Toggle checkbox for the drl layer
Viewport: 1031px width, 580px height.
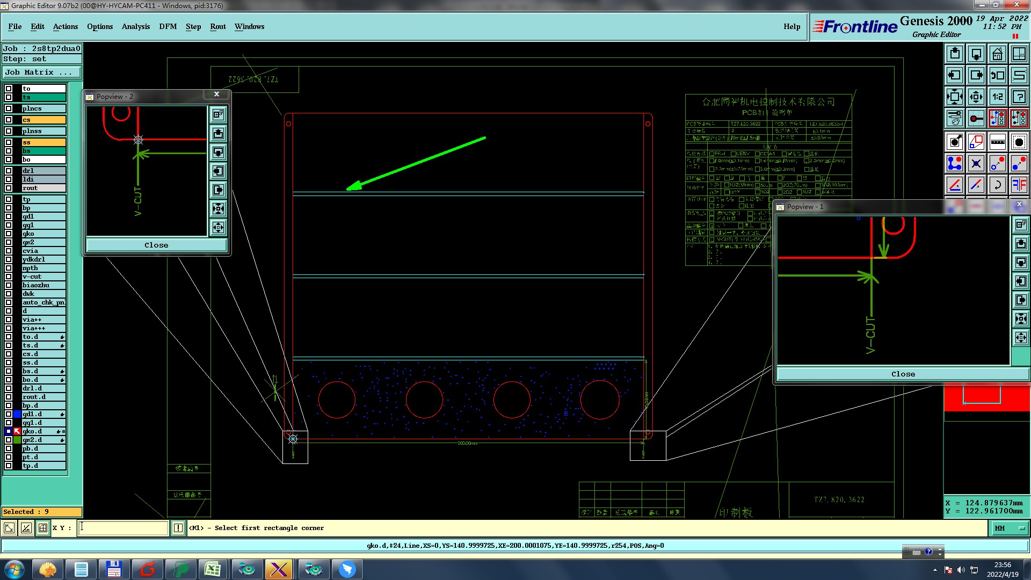[9, 171]
